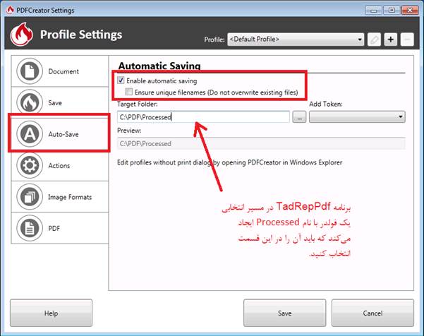Click the PDFCreator flame logo in header
The image size is (424, 336).
(22, 35)
